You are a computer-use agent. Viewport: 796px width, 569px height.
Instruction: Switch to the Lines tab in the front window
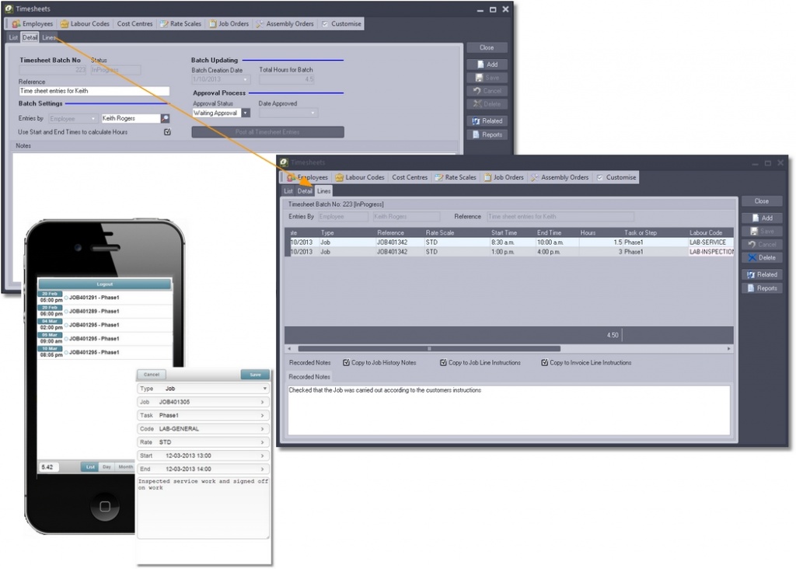(x=323, y=190)
